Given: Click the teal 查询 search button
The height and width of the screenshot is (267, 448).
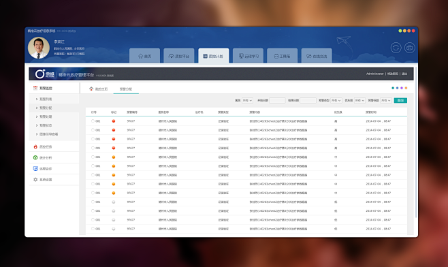Looking at the screenshot, I should 400,100.
